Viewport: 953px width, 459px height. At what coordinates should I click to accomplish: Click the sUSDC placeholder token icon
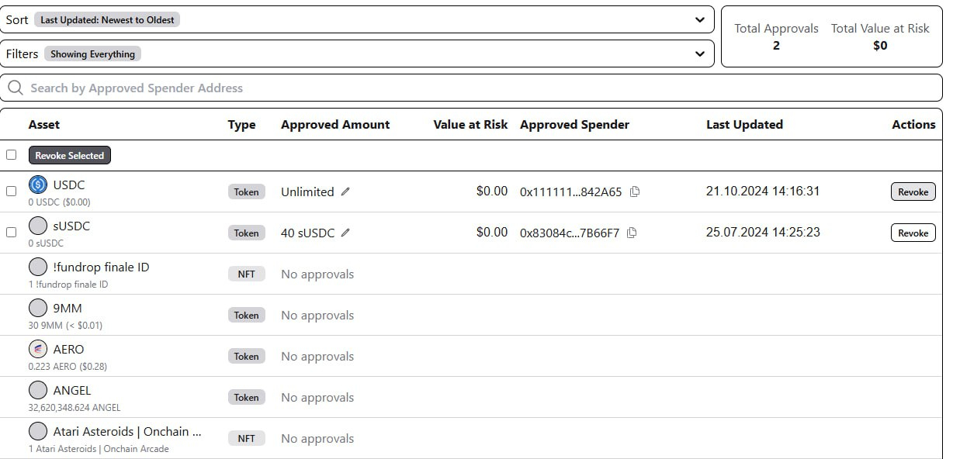pos(38,226)
